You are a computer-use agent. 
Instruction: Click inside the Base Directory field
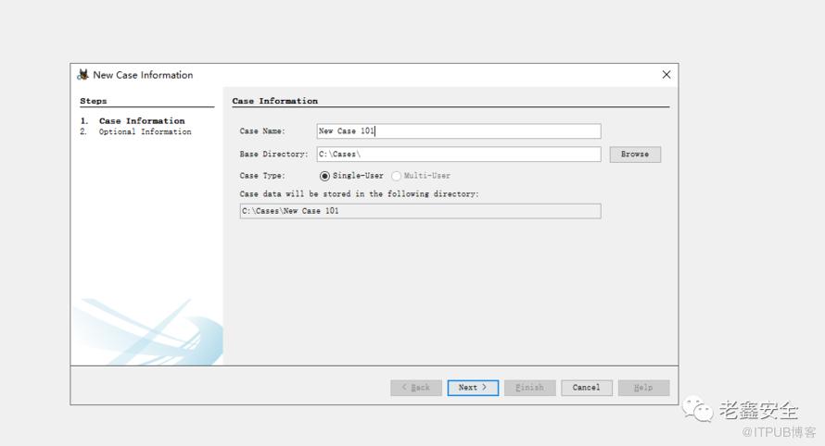458,155
